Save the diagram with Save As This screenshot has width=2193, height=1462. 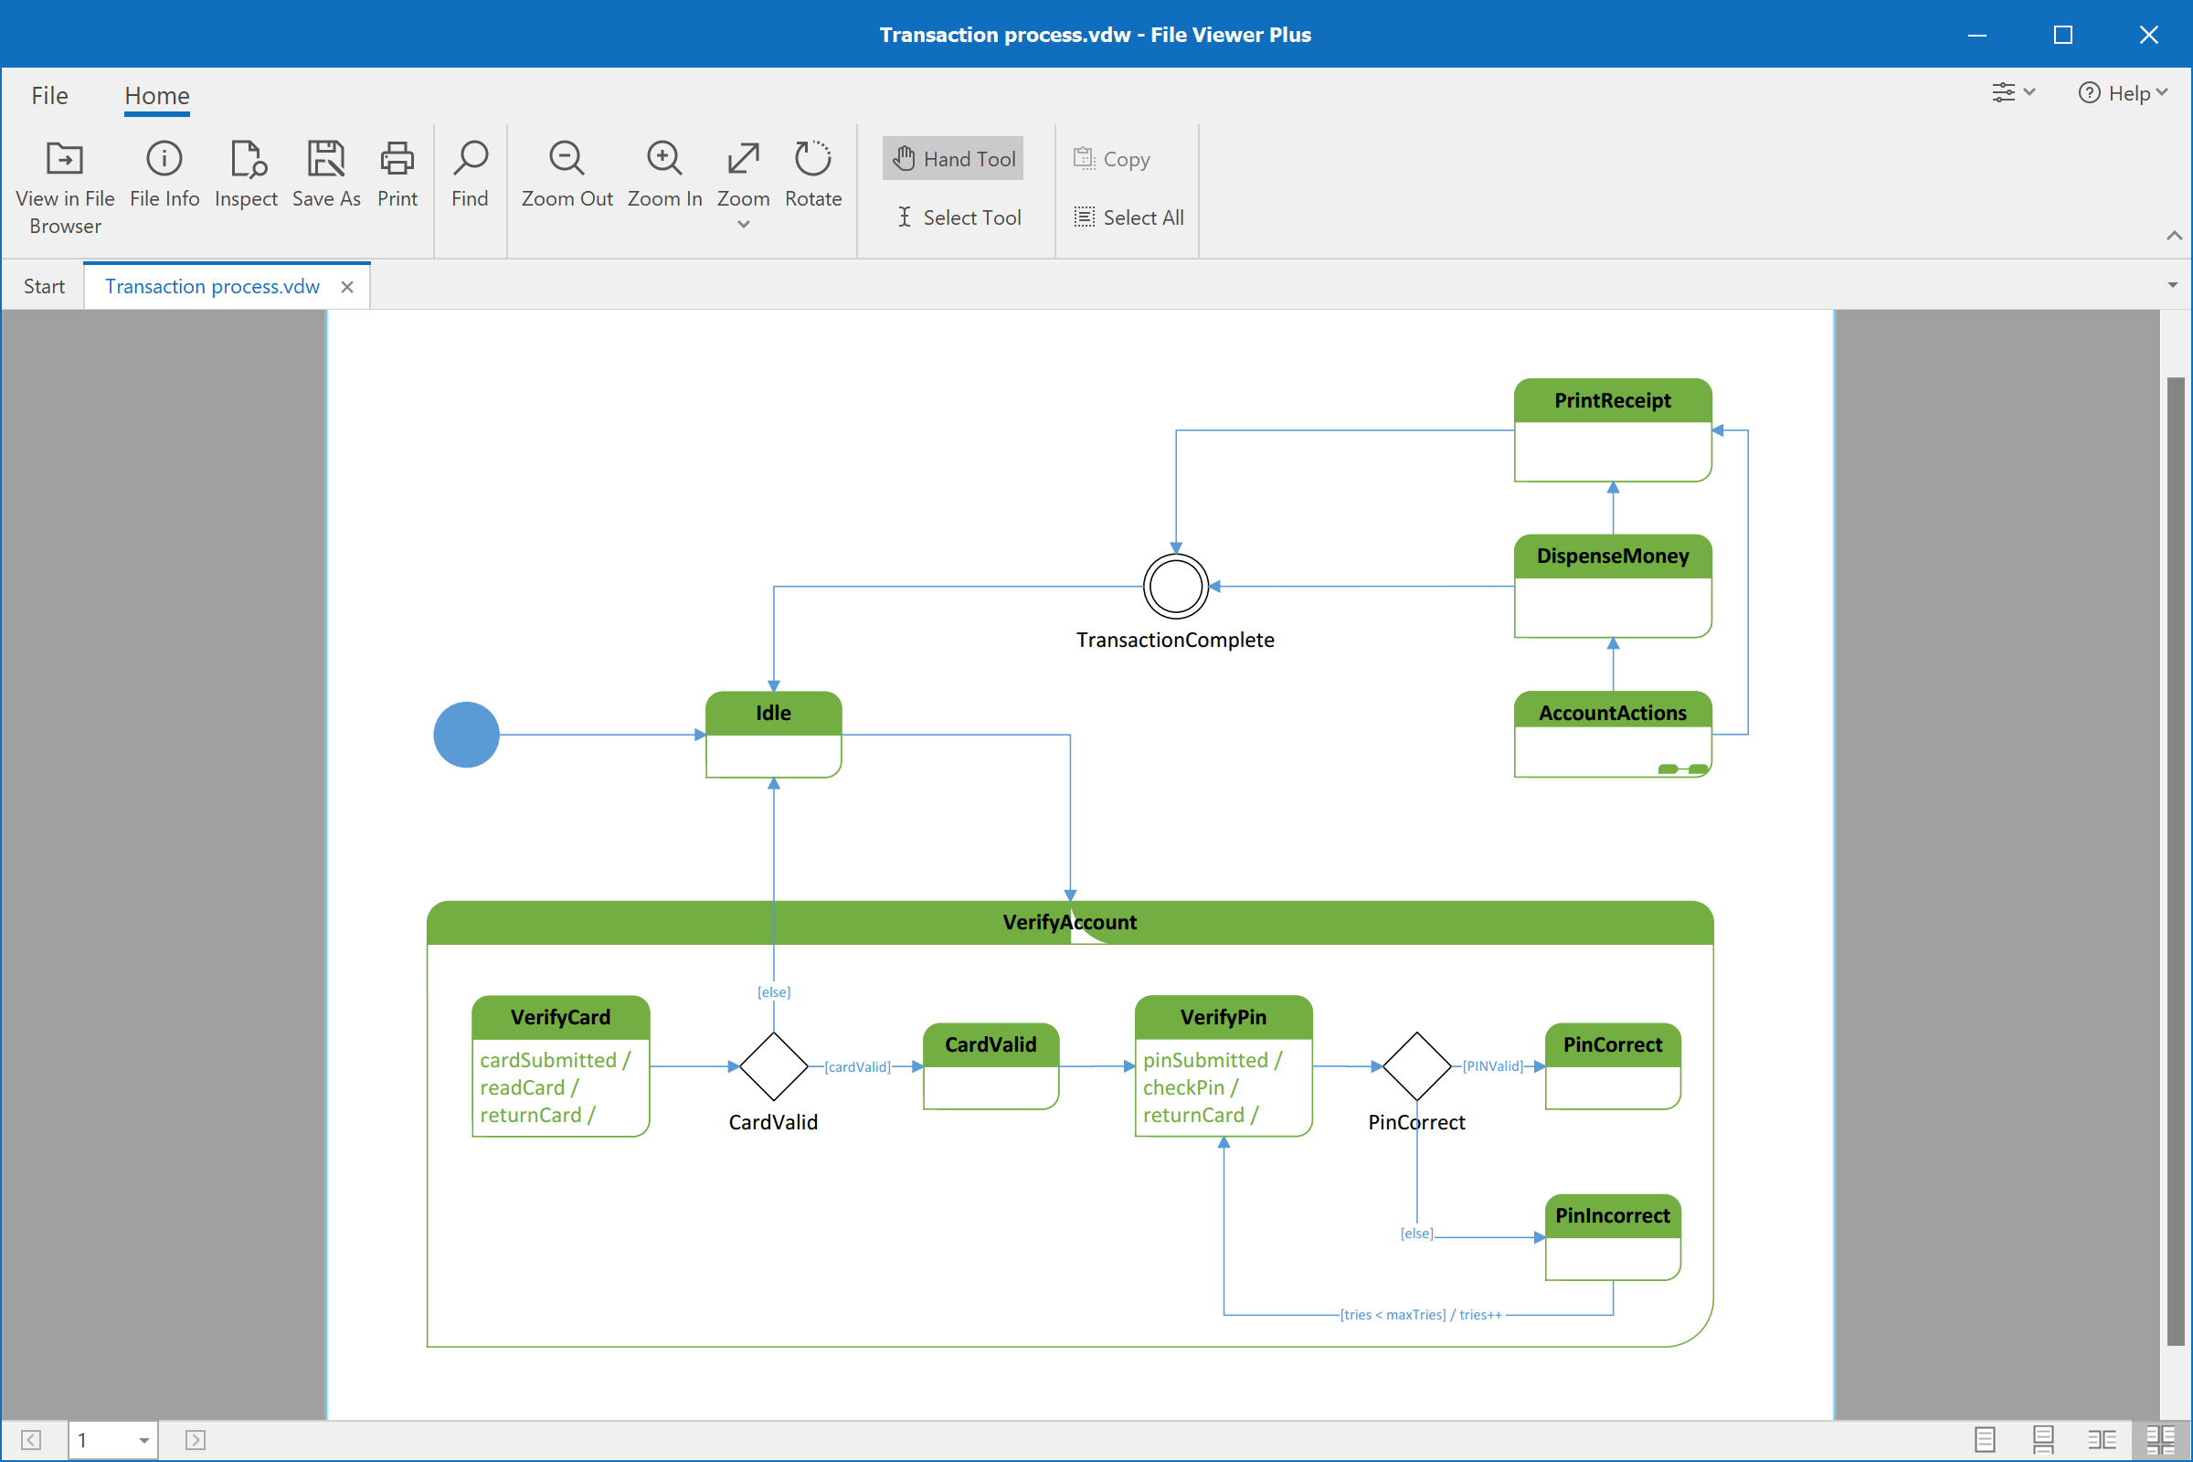point(326,177)
